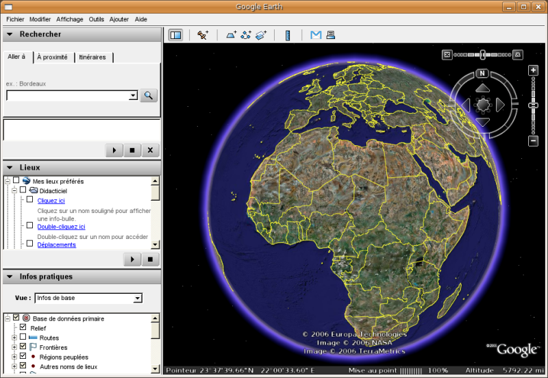The width and height of the screenshot is (548, 378).
Task: Enable the Routes layer checkbox
Action: [23, 337]
